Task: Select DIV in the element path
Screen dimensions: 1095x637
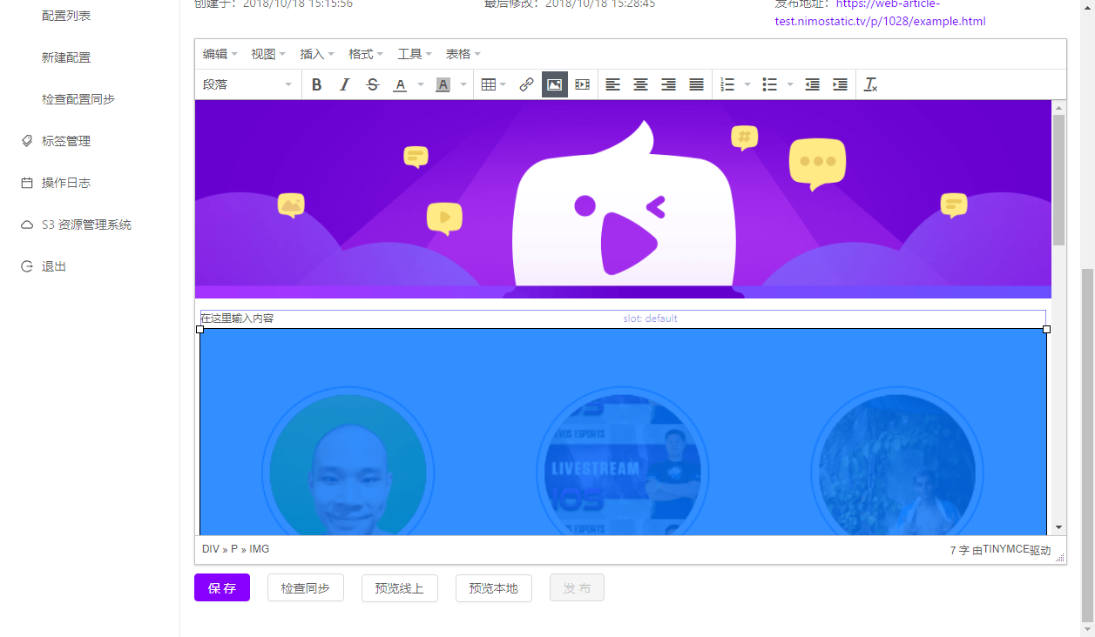Action: point(211,549)
